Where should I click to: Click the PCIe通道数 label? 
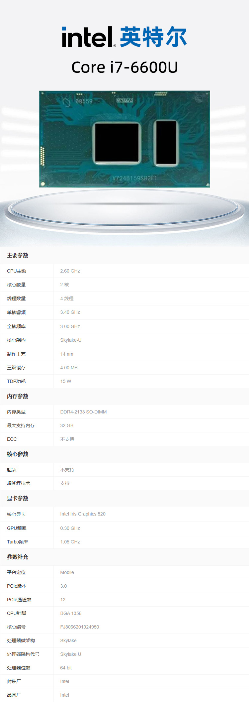[x=19, y=600]
